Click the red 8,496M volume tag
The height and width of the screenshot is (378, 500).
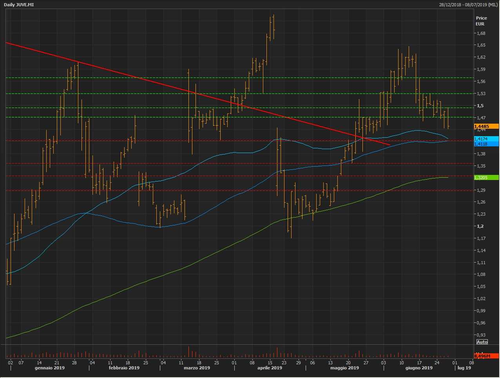tap(486, 356)
